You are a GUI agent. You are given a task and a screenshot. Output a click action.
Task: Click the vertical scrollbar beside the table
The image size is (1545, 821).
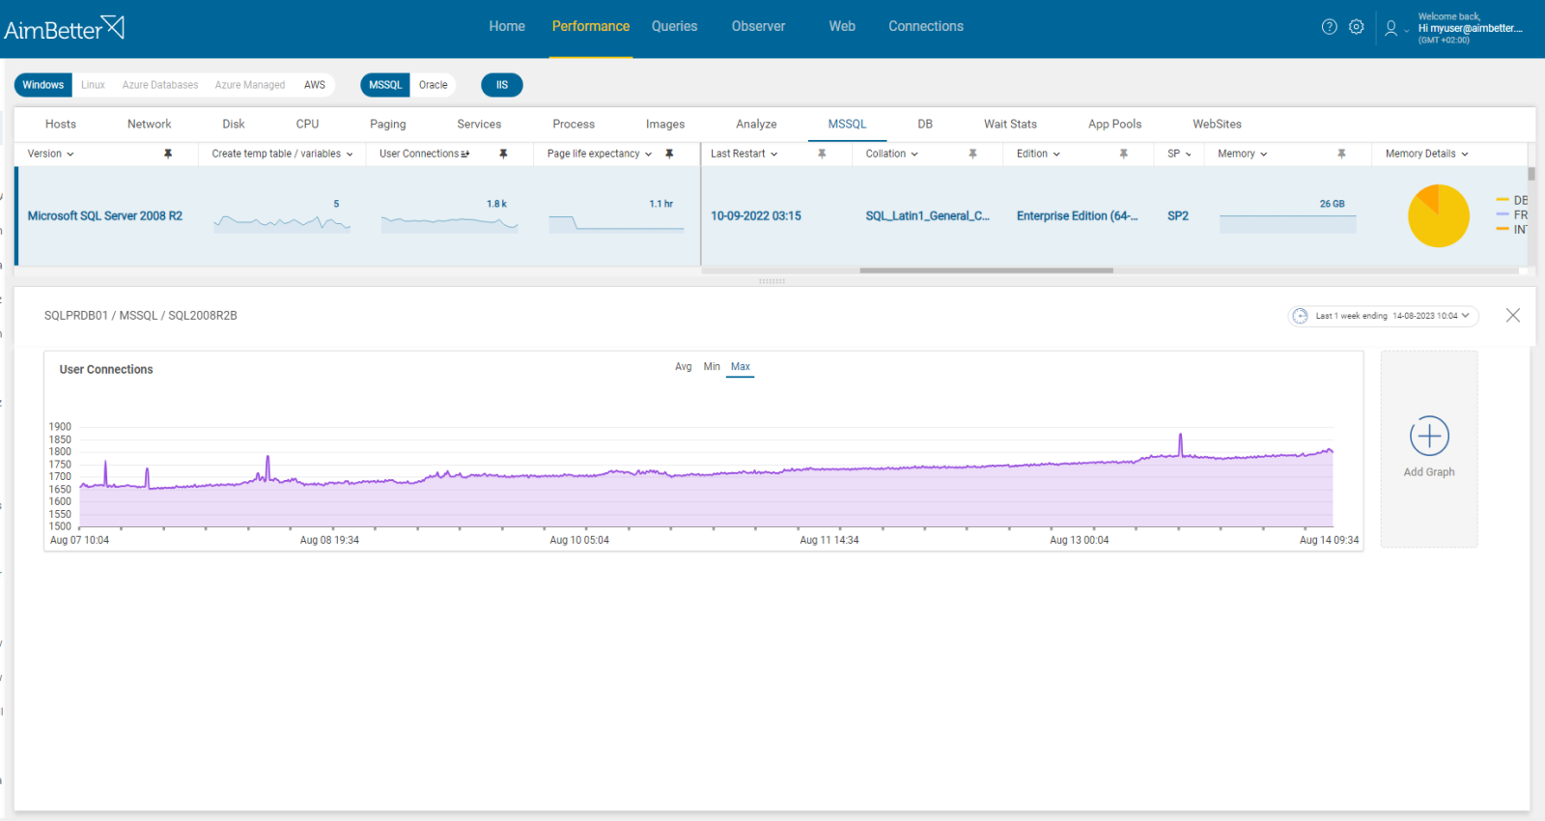(1531, 174)
